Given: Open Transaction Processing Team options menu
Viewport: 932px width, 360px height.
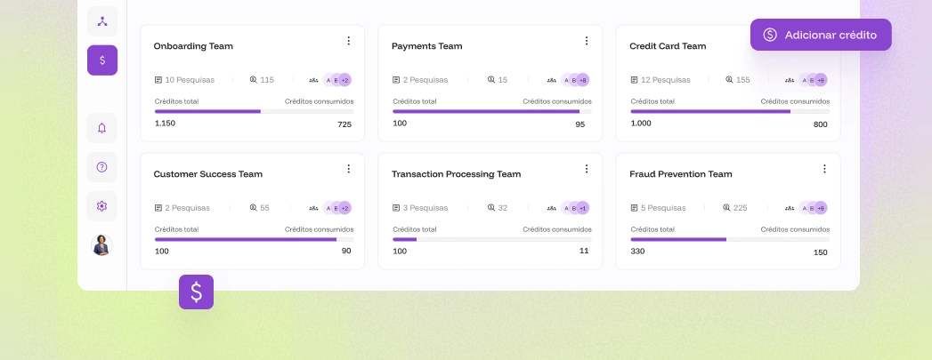Looking at the screenshot, I should click(587, 169).
